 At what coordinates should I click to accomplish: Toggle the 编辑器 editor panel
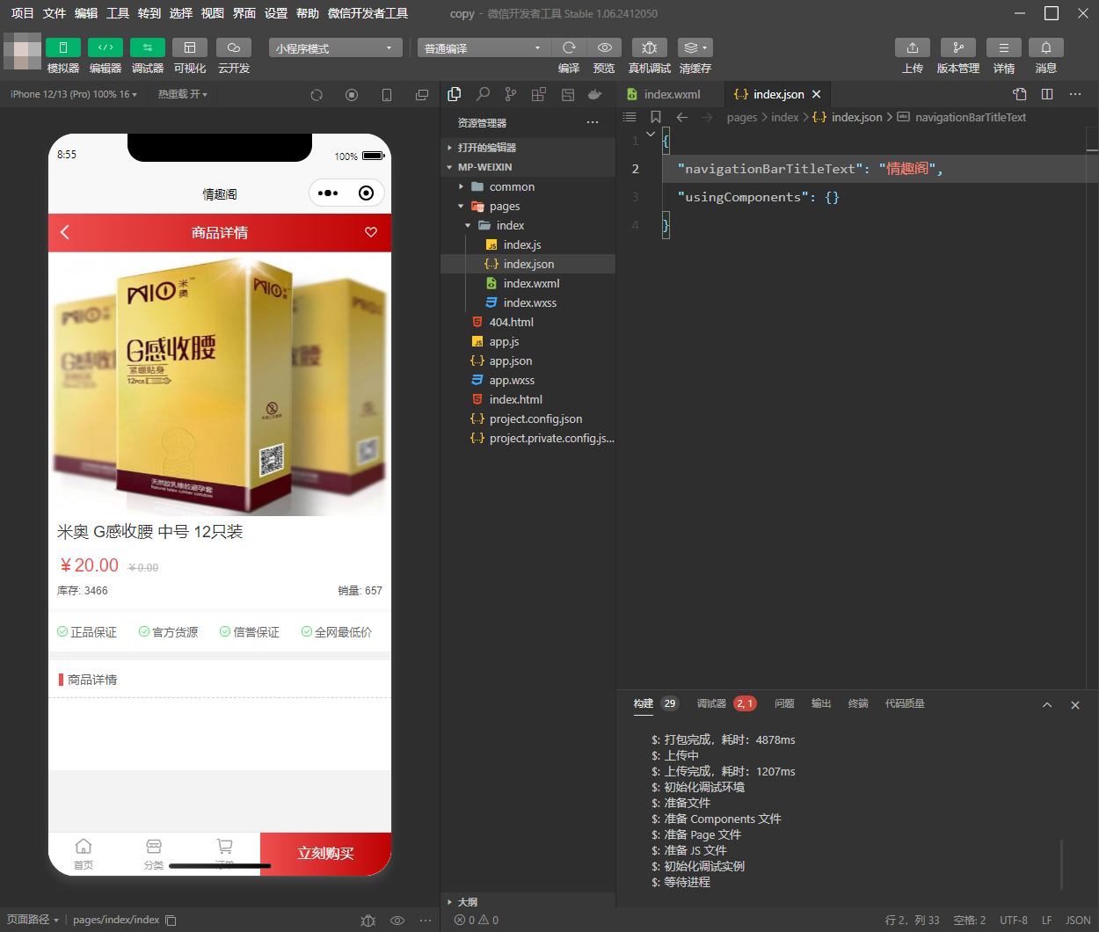point(105,47)
